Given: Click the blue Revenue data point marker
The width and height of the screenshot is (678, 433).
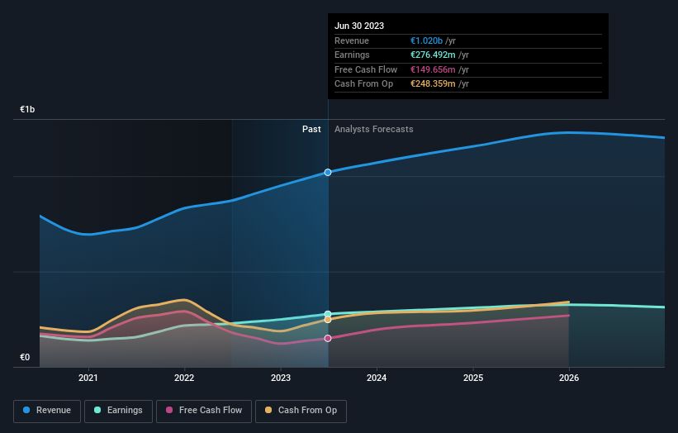Looking at the screenshot, I should click(328, 172).
